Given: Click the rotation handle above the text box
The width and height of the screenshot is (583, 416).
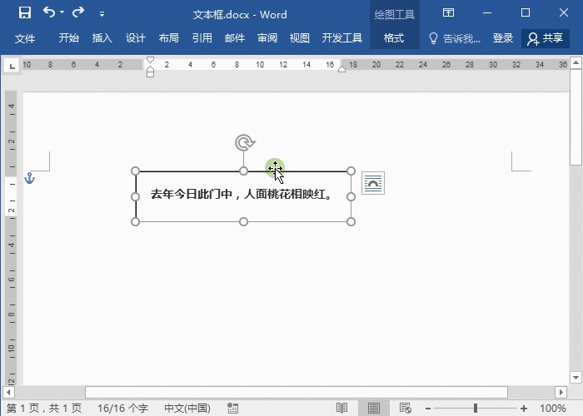Looking at the screenshot, I should pos(245,142).
